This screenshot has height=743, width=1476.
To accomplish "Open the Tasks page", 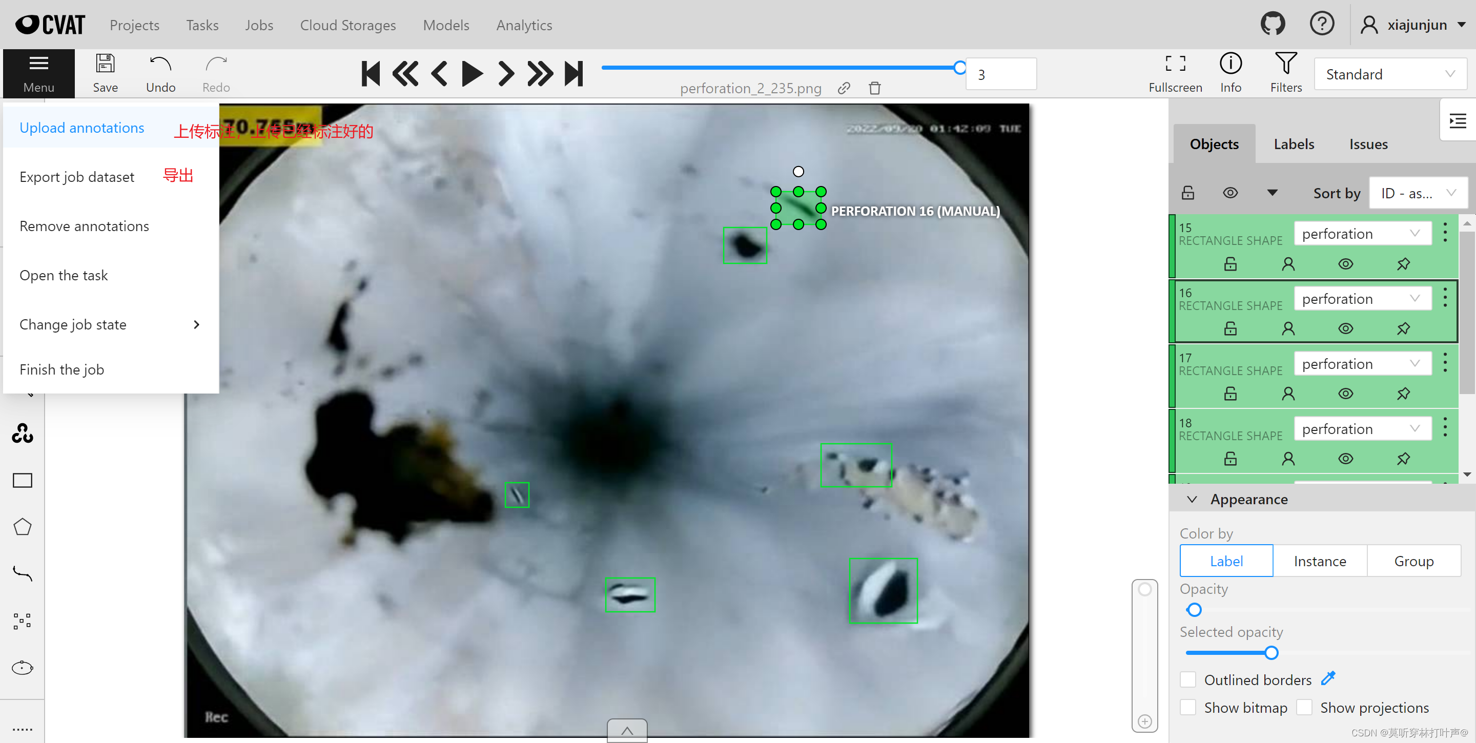I will [202, 25].
